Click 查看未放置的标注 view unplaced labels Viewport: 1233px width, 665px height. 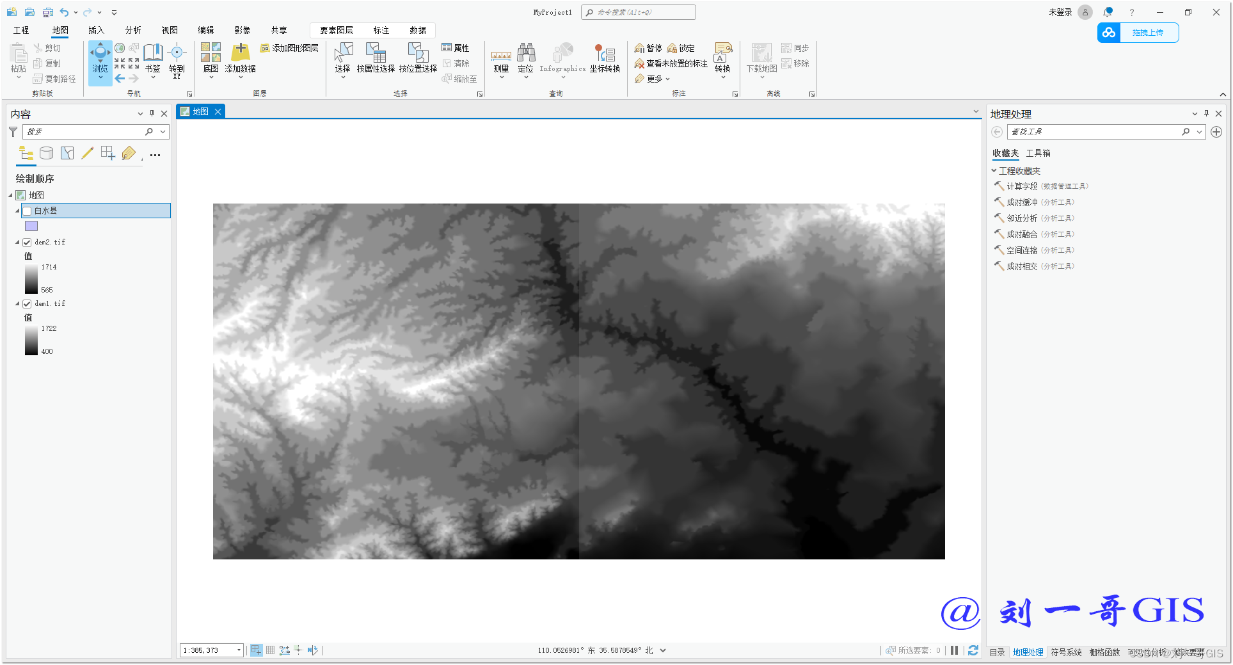tap(671, 63)
